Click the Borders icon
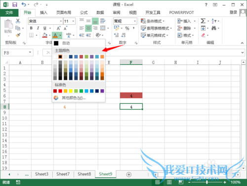Image resolution: width=247 pixels, height=186 pixels. click(31, 35)
